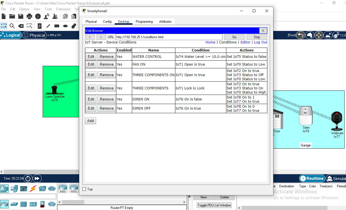Switch to Logical workspace view

[11, 35]
